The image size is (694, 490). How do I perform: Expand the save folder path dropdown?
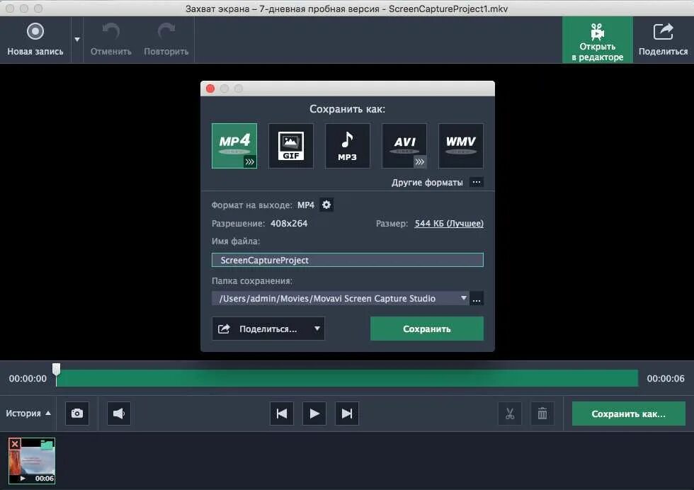click(x=463, y=298)
